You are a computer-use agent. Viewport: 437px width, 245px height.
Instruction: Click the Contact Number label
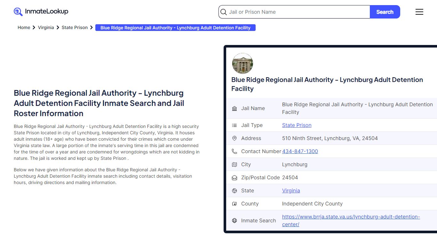coord(261,152)
